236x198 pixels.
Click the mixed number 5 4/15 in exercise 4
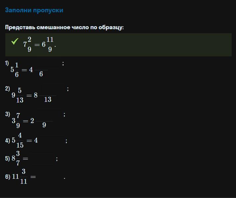point(18,140)
